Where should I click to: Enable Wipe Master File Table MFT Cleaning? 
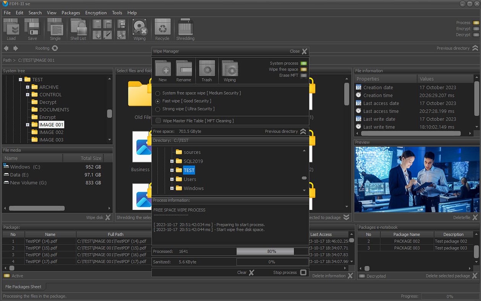pos(158,120)
